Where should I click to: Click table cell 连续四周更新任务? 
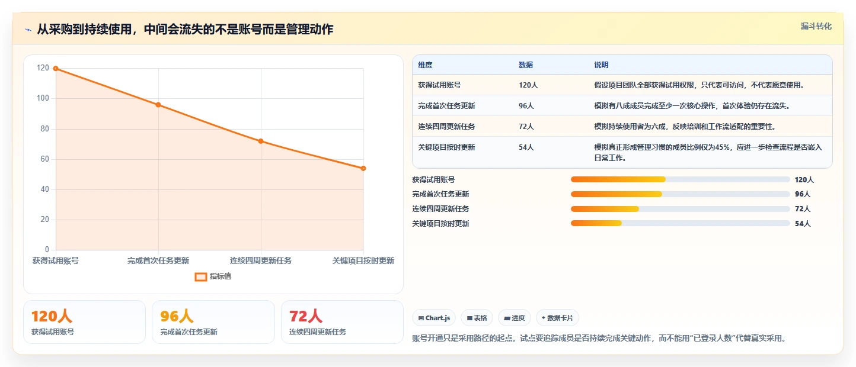446,127
